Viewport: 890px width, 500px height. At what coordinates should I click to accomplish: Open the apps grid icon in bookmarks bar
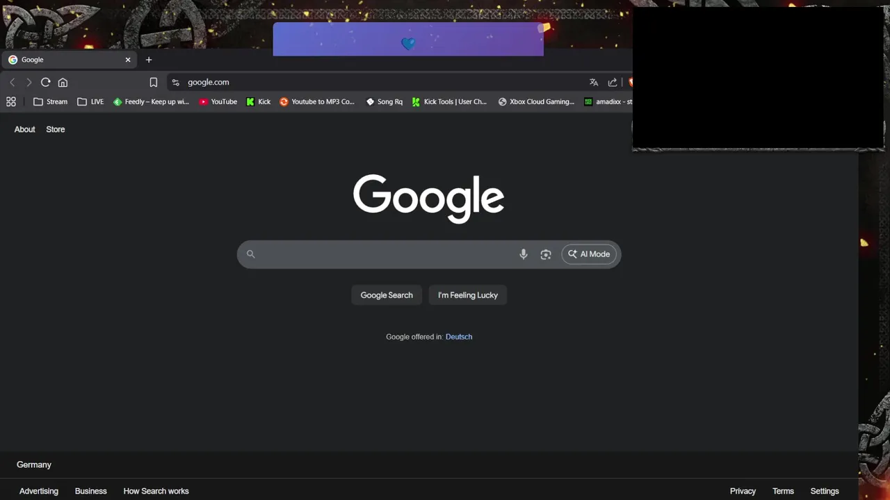point(11,101)
